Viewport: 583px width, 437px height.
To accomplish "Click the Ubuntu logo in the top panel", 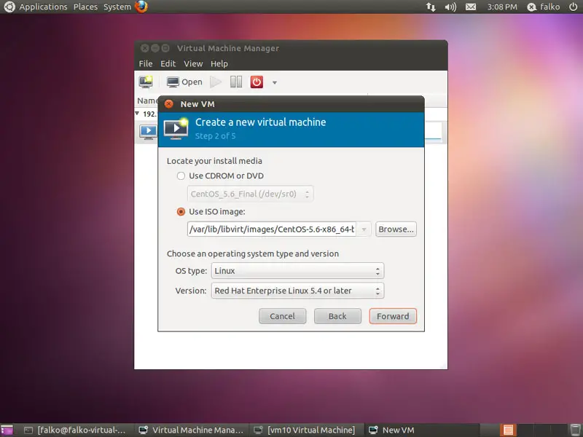I will pyautogui.click(x=9, y=7).
